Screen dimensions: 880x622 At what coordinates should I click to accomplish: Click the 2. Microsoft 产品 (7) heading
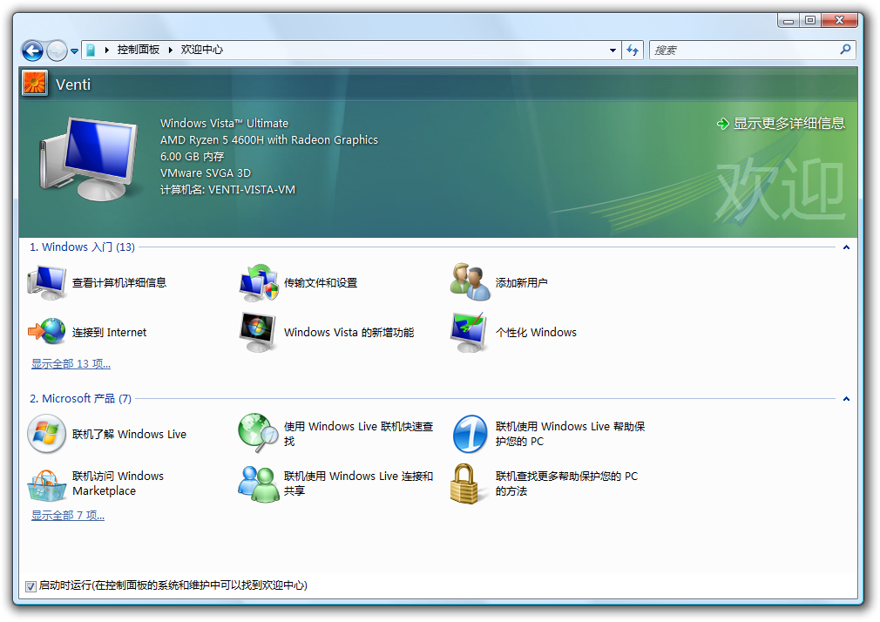coord(81,399)
